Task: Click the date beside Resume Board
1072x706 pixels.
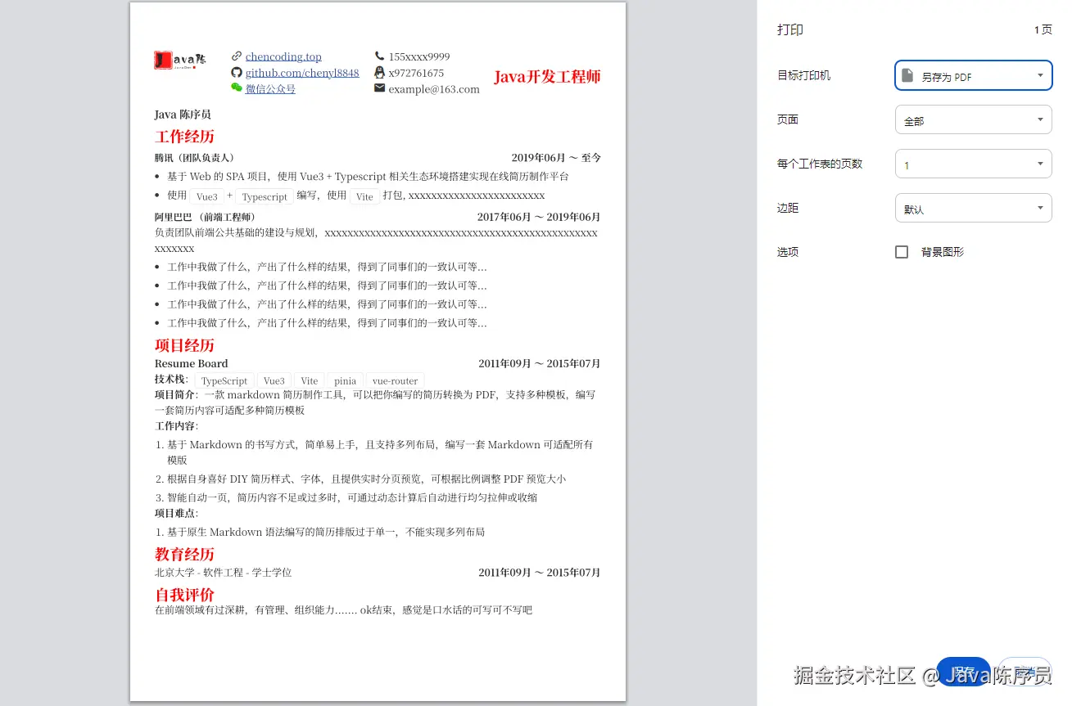Action: (540, 363)
